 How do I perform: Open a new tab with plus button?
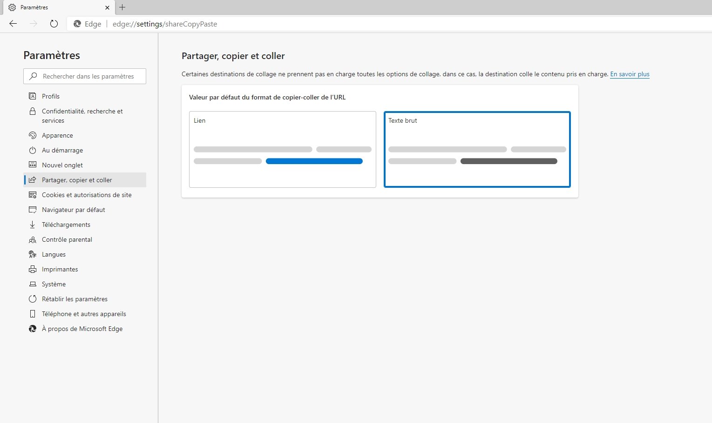pos(122,7)
